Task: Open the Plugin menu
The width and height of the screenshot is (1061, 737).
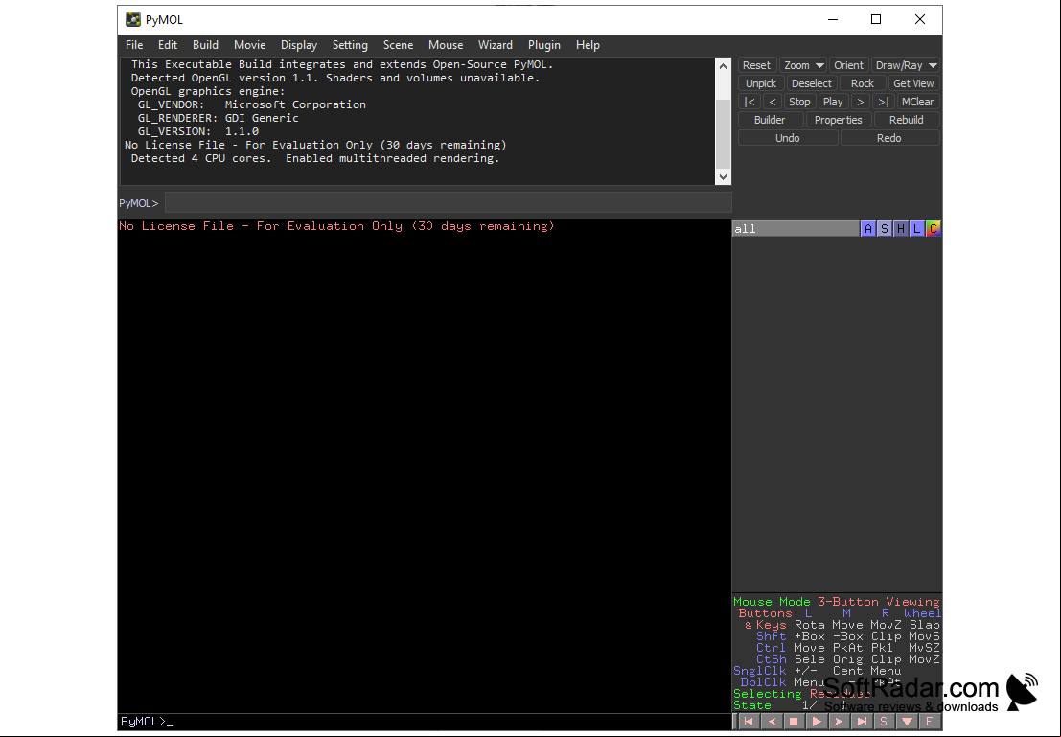Action: [x=544, y=45]
